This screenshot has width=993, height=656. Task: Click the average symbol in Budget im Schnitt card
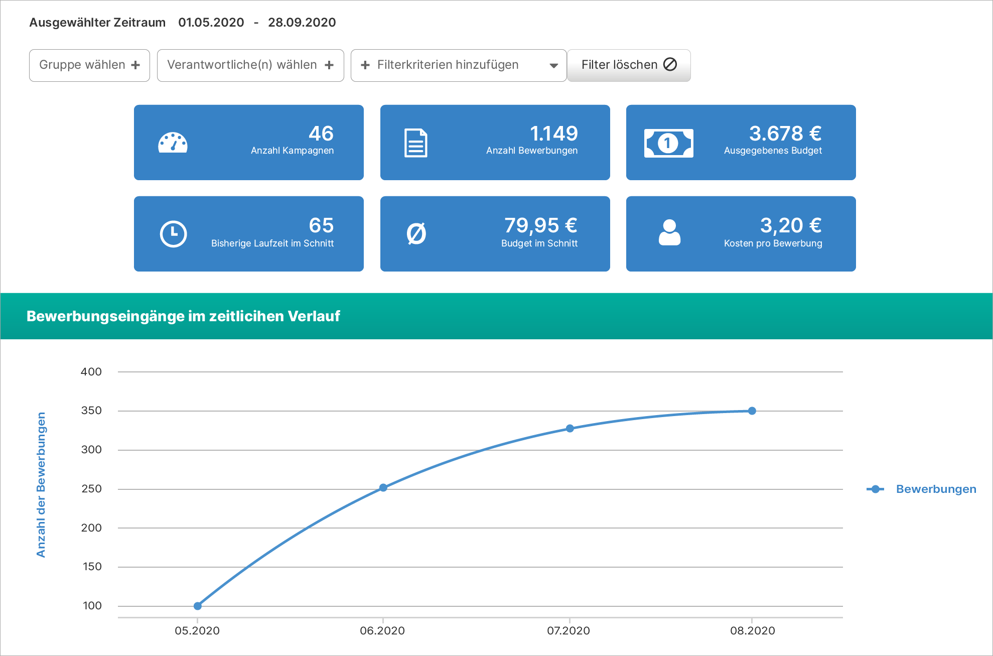416,234
